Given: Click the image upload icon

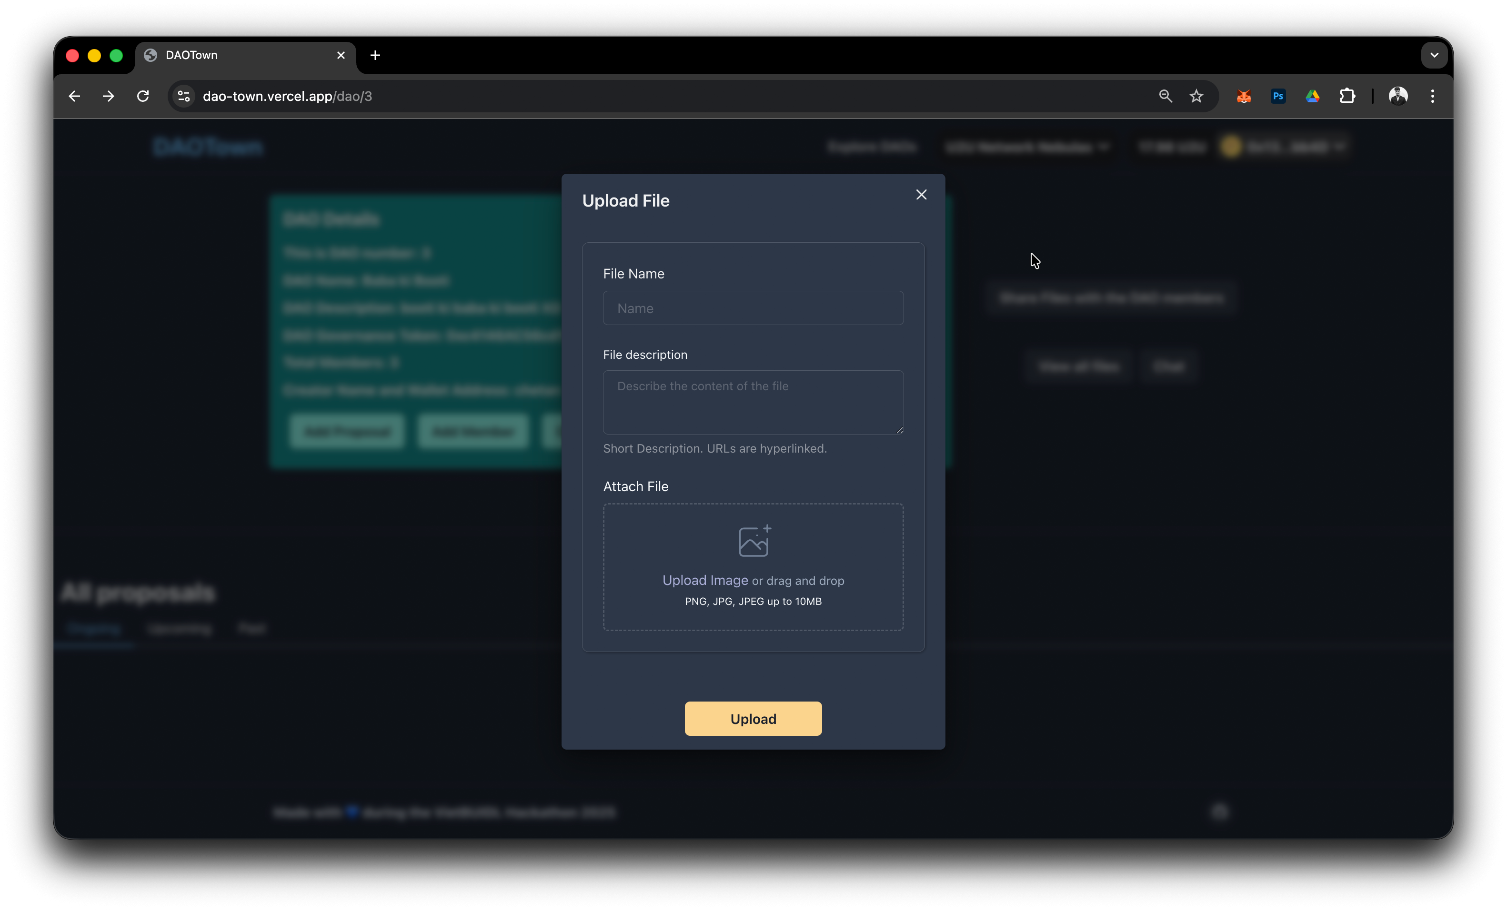Looking at the screenshot, I should 754,541.
